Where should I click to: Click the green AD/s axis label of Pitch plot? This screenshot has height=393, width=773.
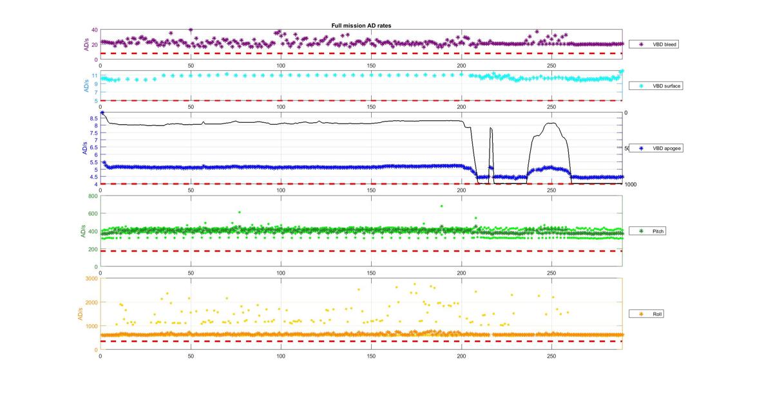[84, 231]
